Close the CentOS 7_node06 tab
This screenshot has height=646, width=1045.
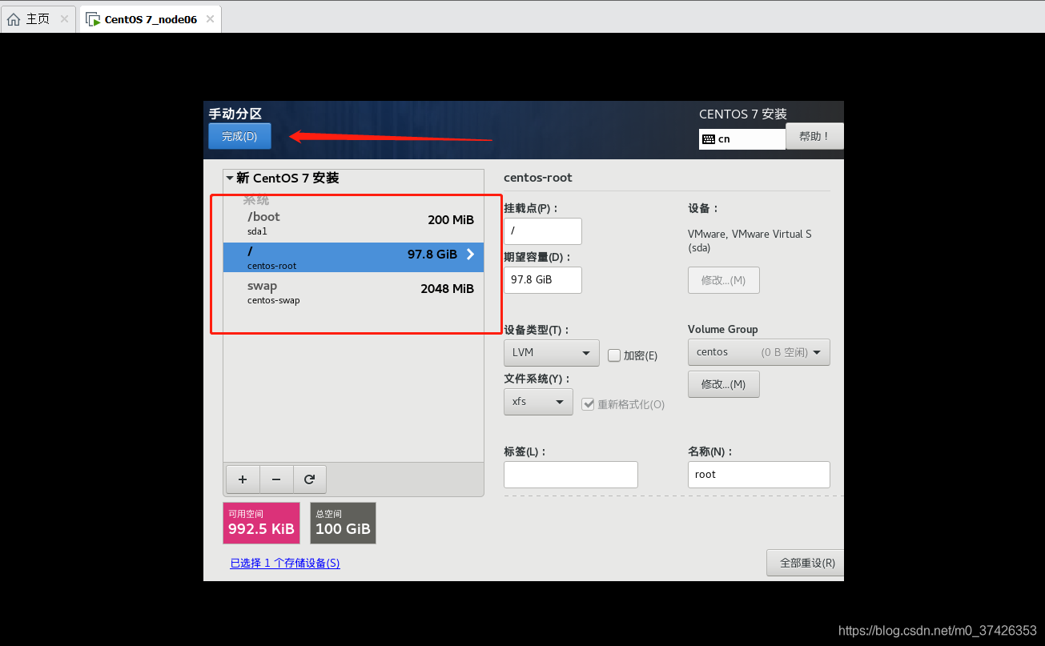click(x=210, y=18)
